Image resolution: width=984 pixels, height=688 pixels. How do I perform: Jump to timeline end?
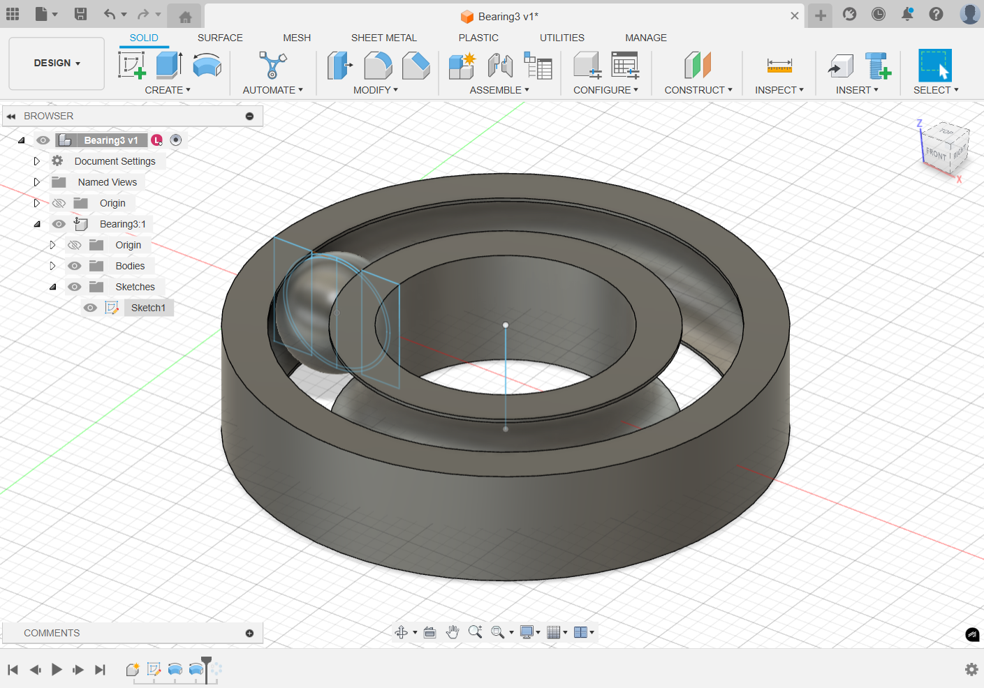point(101,670)
